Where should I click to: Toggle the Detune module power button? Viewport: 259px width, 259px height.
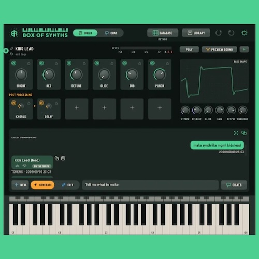(x=69, y=63)
